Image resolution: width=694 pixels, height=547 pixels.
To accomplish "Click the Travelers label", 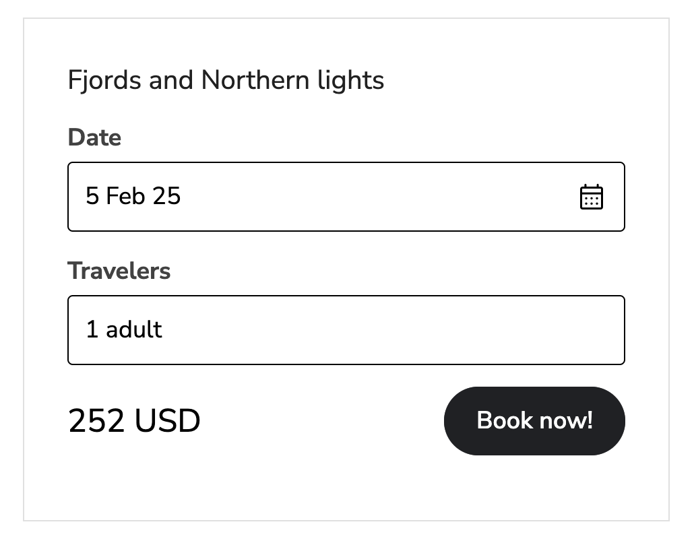I will tap(119, 271).
